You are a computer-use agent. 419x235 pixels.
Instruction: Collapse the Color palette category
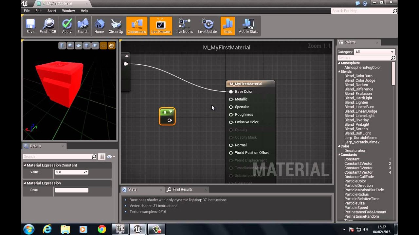[339, 146]
